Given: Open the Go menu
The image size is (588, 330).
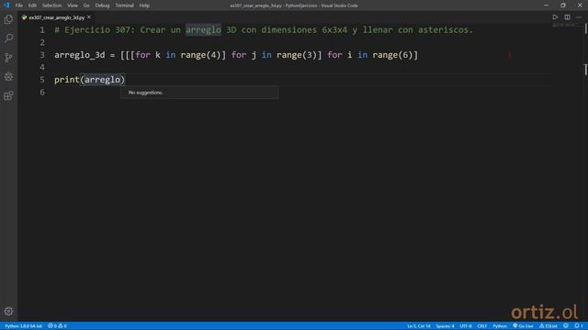Looking at the screenshot, I should pyautogui.click(x=86, y=5).
